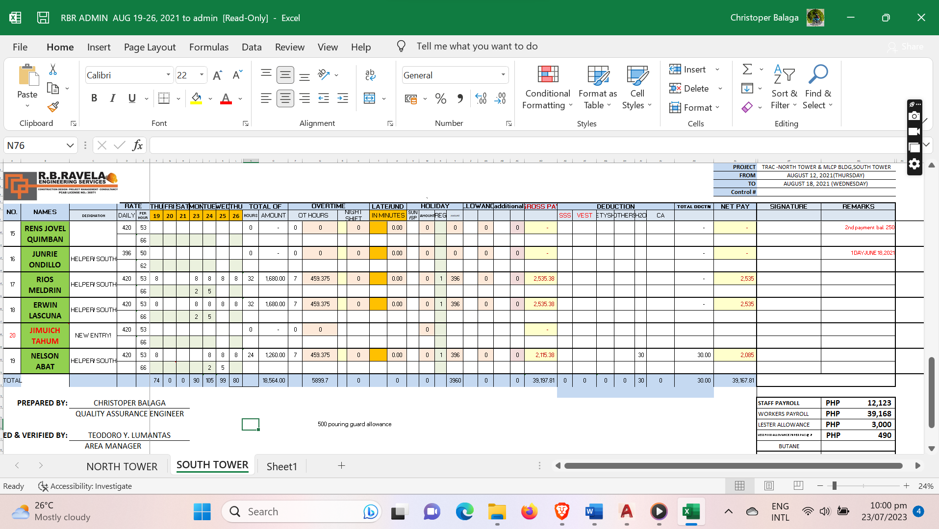
Task: Click the Delete cells button
Action: (690, 88)
